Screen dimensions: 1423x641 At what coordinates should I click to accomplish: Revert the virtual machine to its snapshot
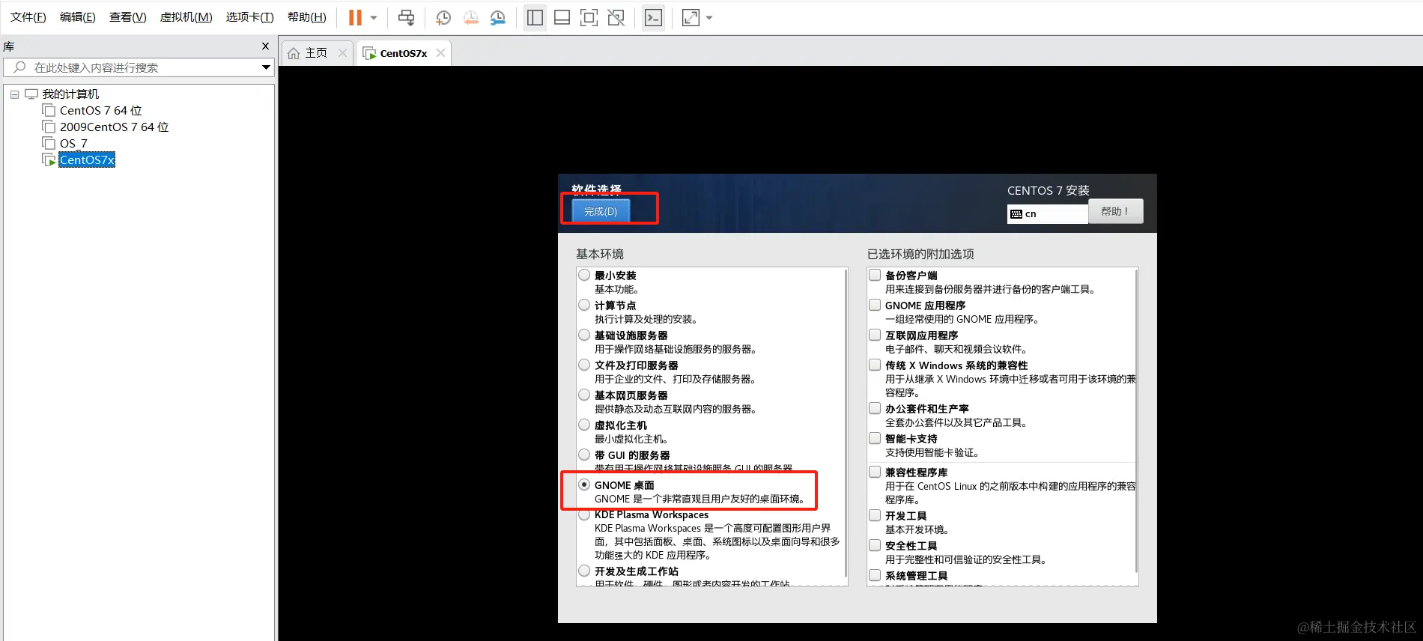[470, 17]
